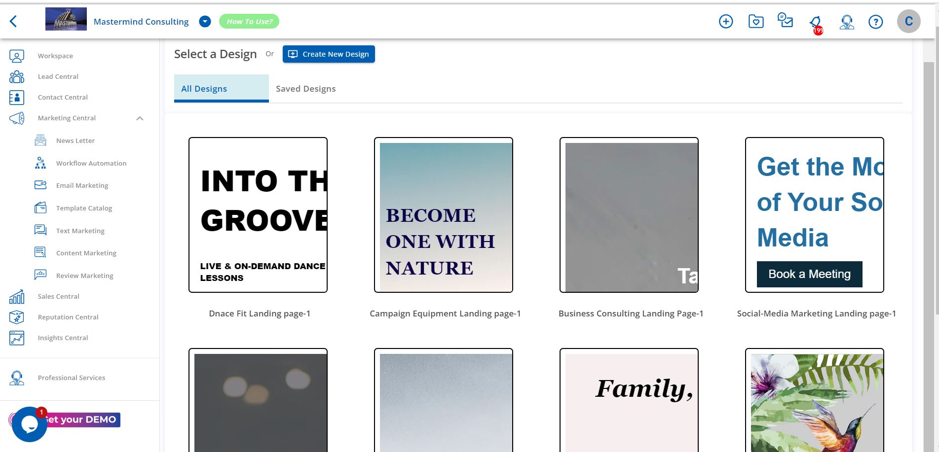Viewport: 939px width, 452px height.
Task: Click the Campaign Equipment Landing page-1 label
Action: 446,313
